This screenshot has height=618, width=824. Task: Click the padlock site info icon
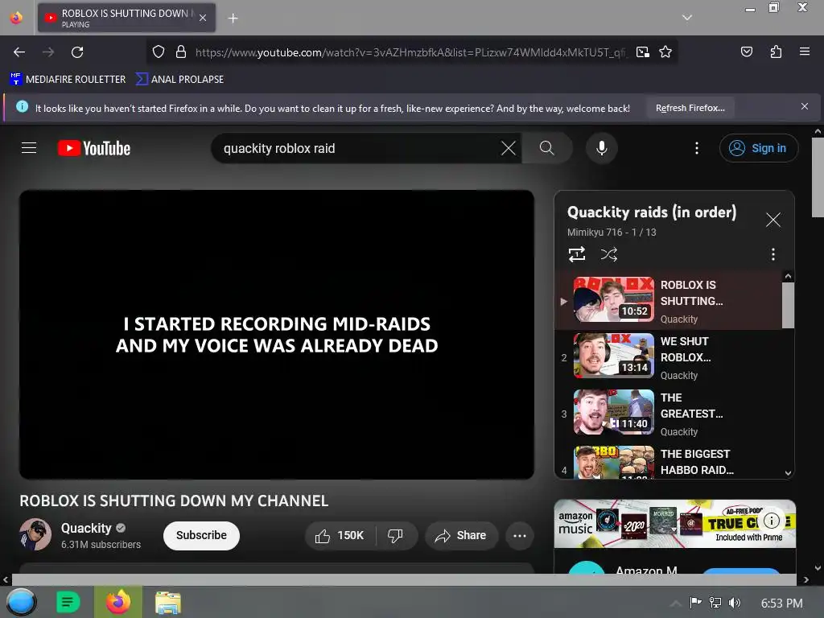(181, 51)
